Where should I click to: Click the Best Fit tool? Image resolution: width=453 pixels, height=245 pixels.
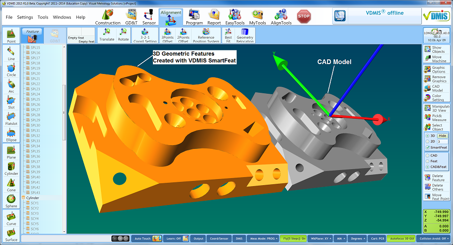pos(228,35)
